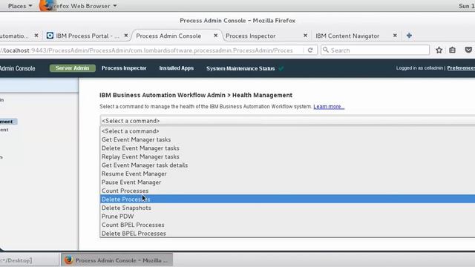Choose Delete Event Manager tasks option
Screen dimensions: 475x267
[x=287, y=148]
